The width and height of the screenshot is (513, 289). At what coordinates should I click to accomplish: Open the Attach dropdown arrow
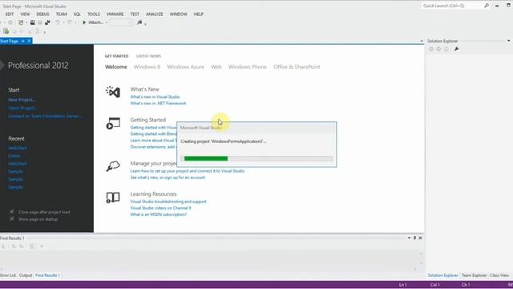pyautogui.click(x=107, y=22)
